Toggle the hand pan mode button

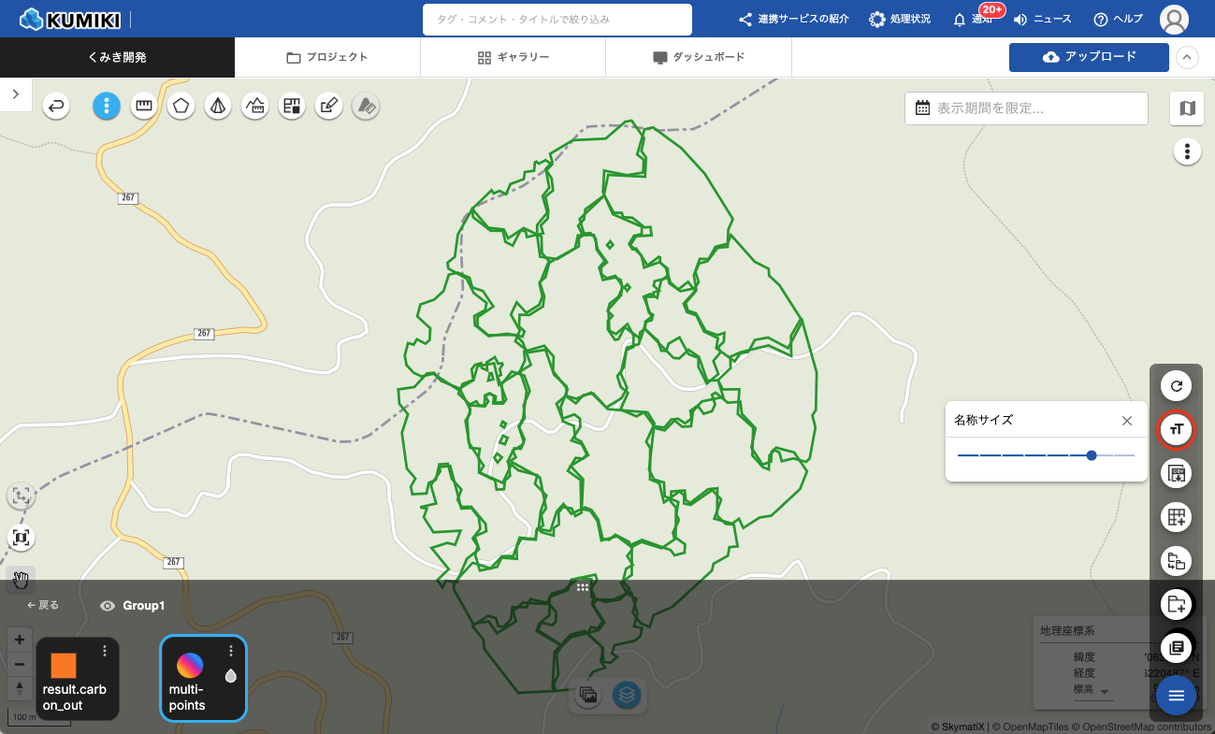point(21,580)
